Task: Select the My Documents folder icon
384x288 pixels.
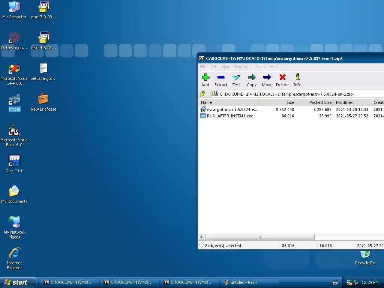Action: 14,195
